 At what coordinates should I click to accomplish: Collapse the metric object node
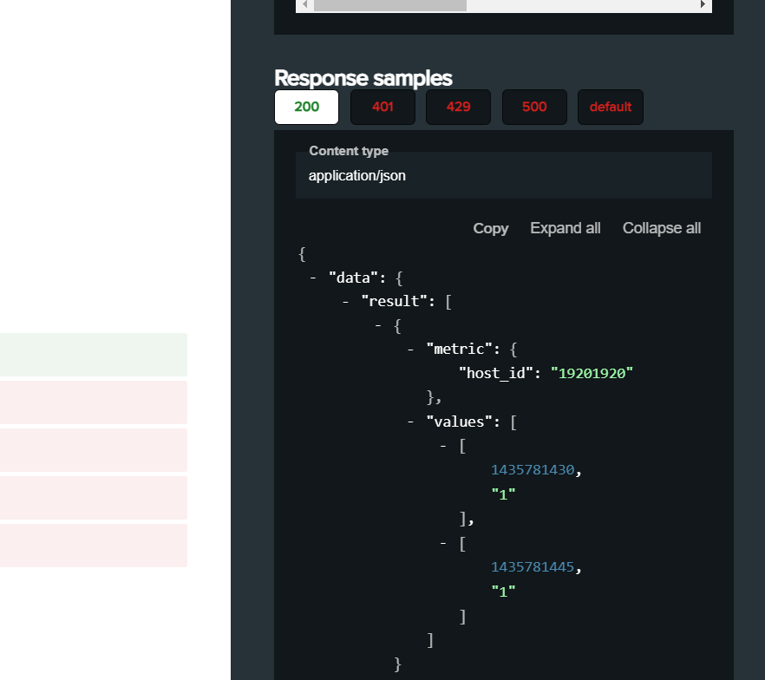409,349
